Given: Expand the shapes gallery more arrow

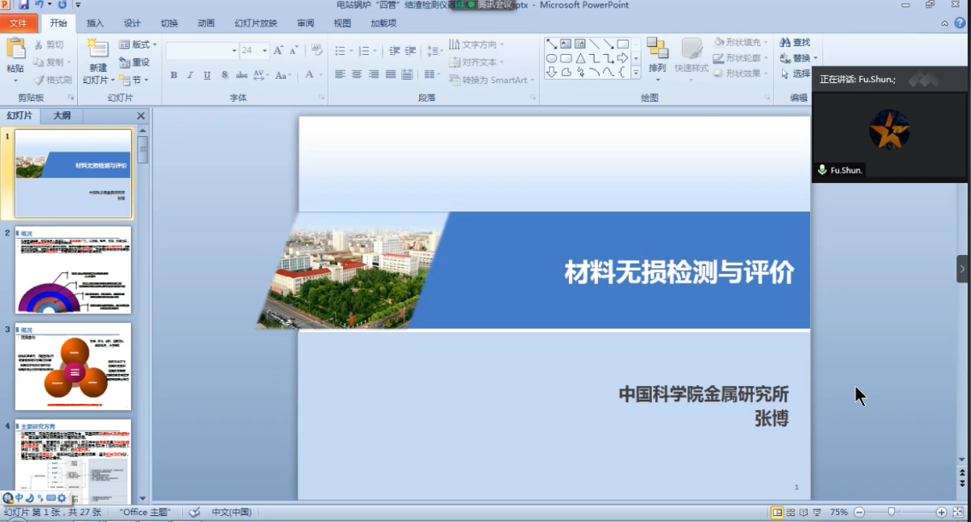Looking at the screenshot, I should click(636, 74).
